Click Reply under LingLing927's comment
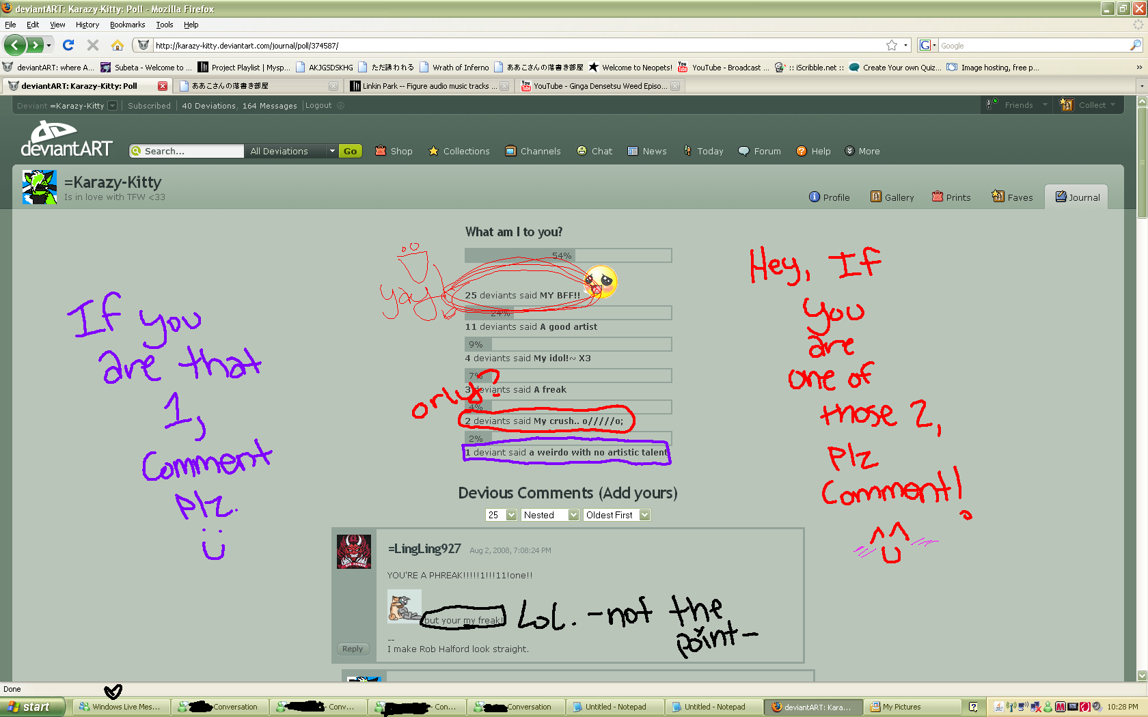 coord(353,649)
